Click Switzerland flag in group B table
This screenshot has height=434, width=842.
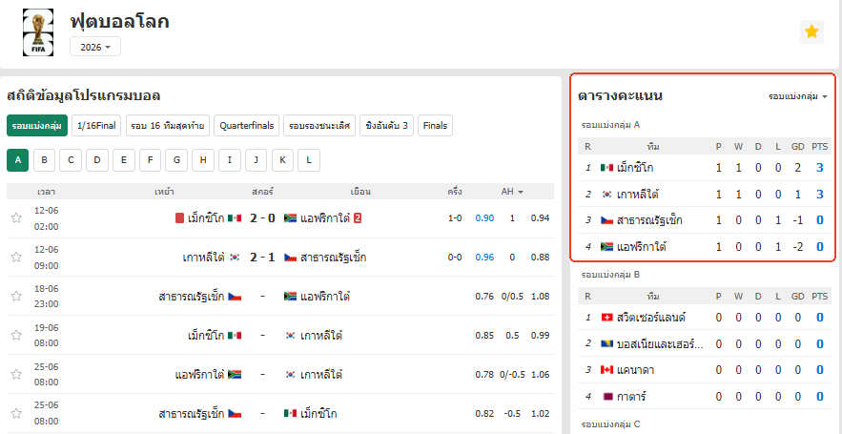pos(607,318)
